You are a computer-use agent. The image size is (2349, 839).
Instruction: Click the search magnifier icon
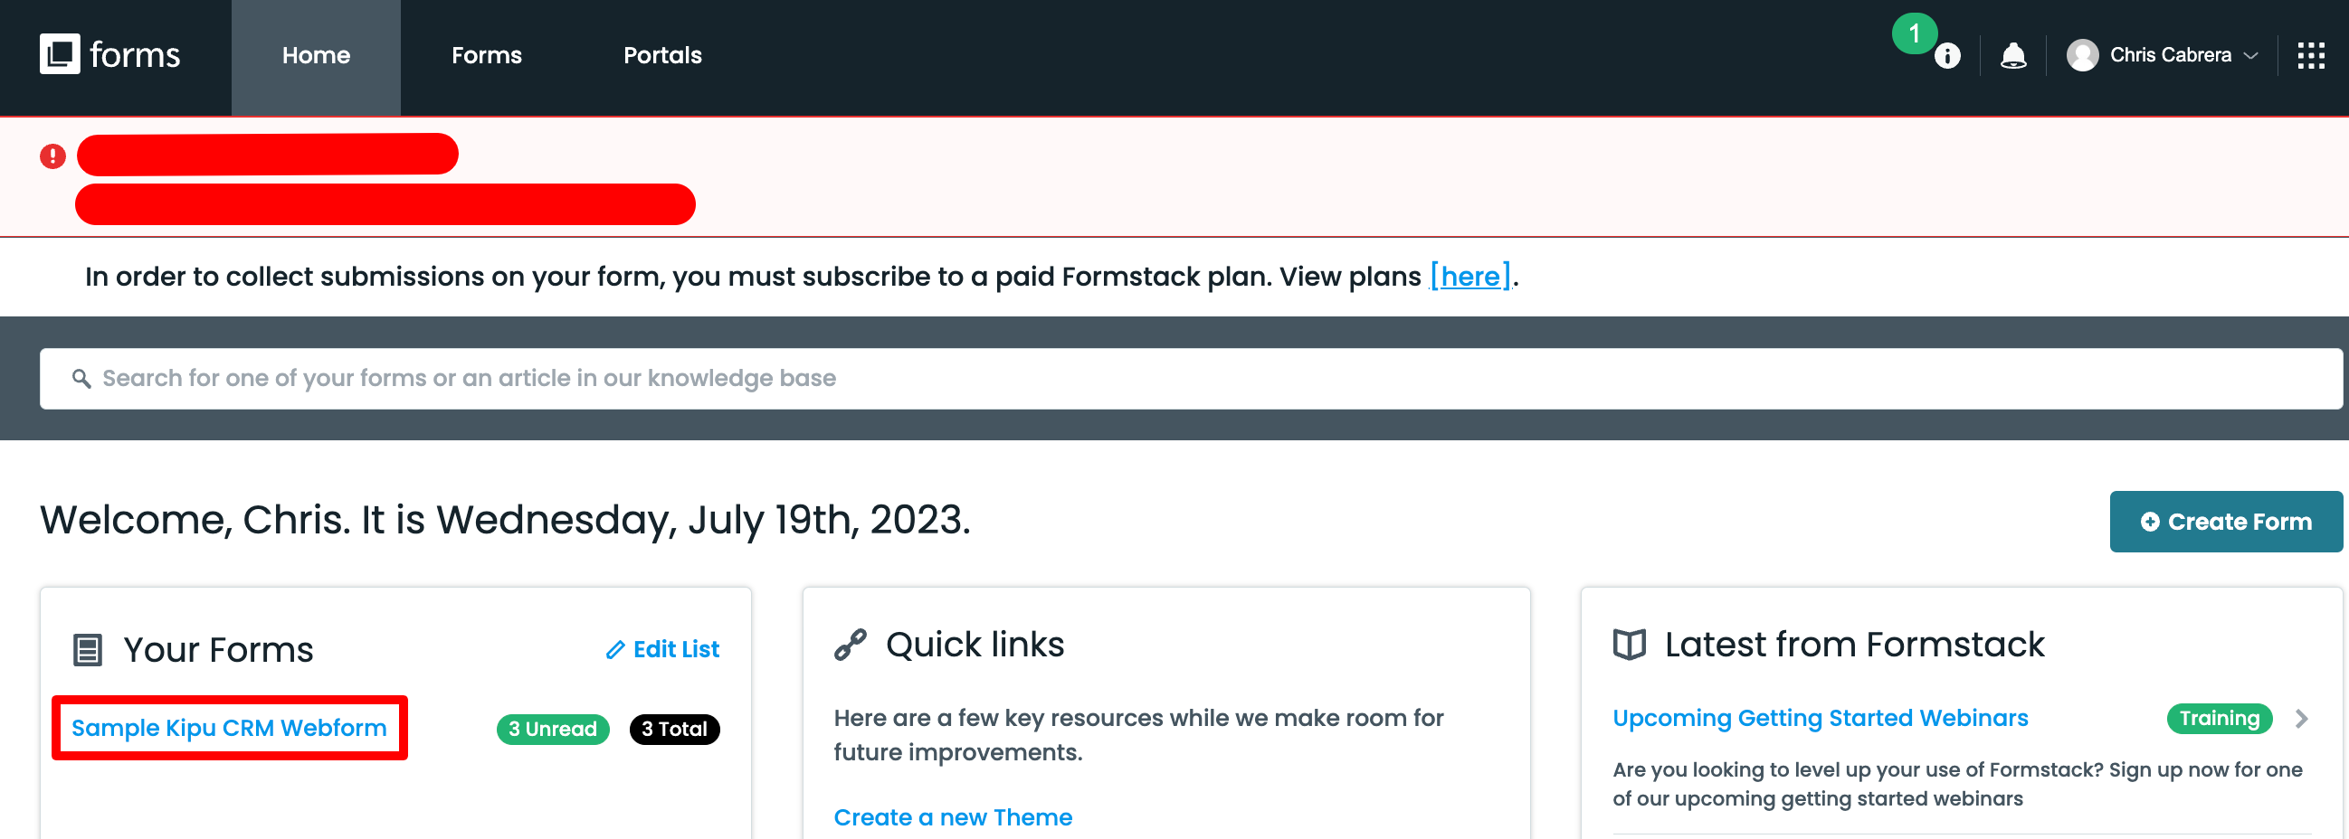point(81,378)
